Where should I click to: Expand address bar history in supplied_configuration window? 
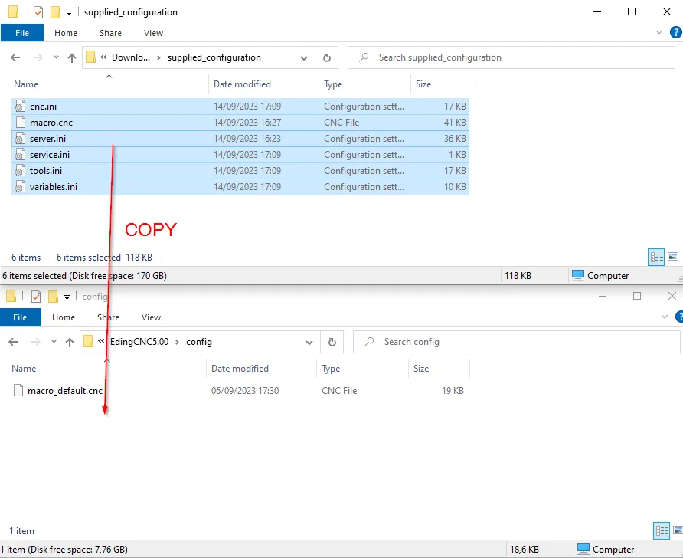304,57
